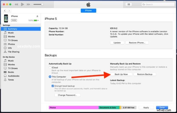
Task: Click the Latest Backup time text
Action: tap(126, 83)
